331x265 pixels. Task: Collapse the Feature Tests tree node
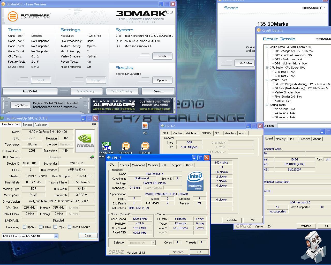coord(267,80)
